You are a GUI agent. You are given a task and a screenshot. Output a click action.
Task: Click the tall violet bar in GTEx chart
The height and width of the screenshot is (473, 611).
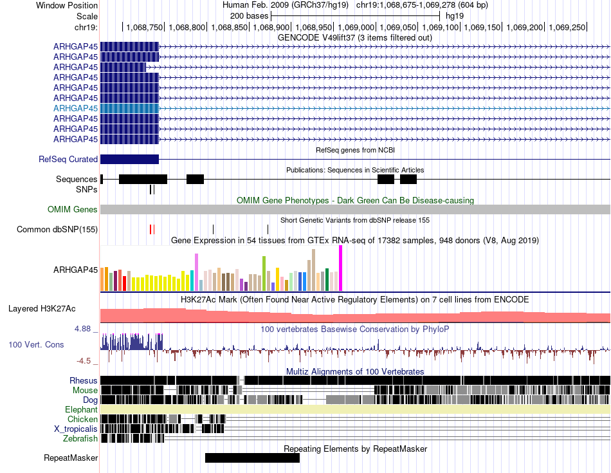coord(197,272)
